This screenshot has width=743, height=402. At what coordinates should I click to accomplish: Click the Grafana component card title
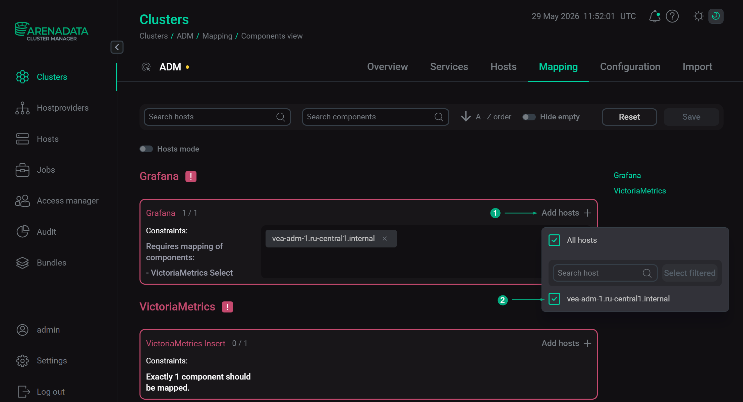(161, 213)
